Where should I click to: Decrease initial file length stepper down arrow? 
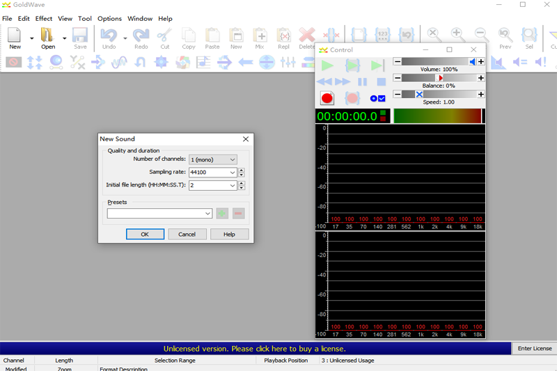[242, 187]
